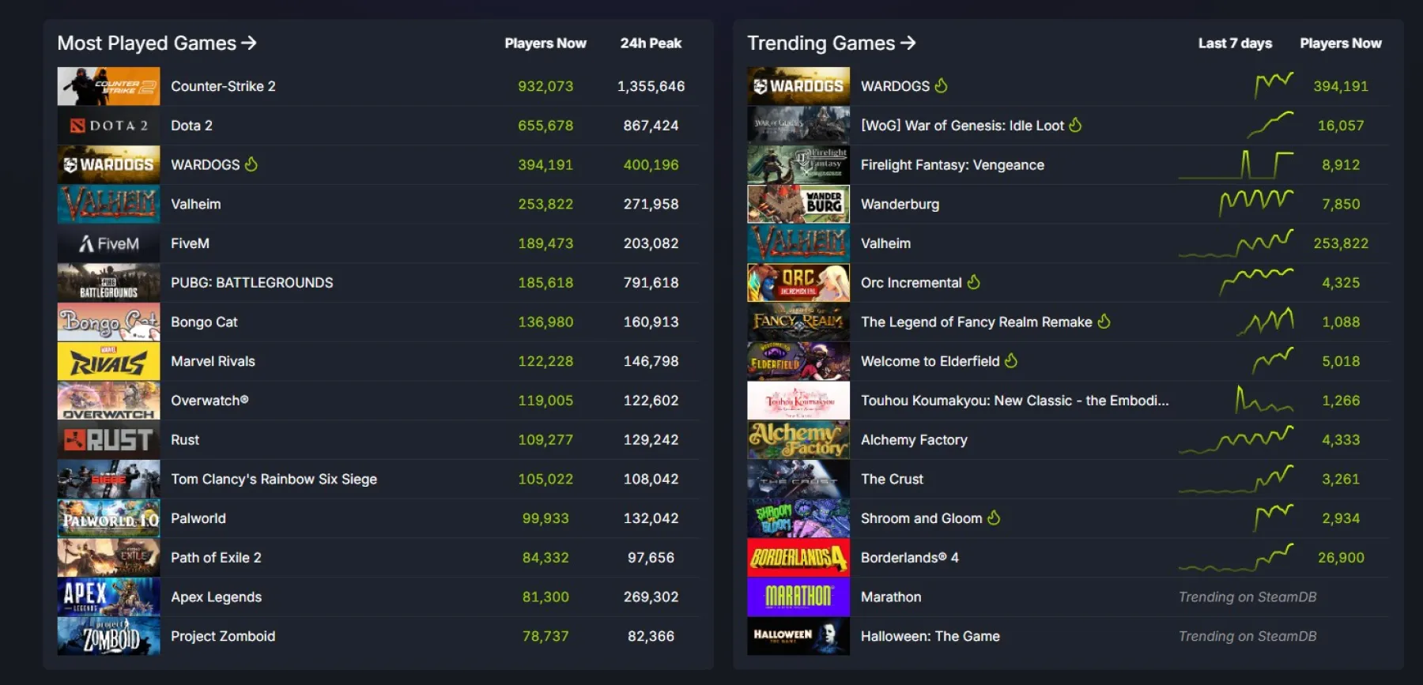This screenshot has height=685, width=1423.
Task: Open the Marathon title link
Action: pyautogui.click(x=891, y=597)
